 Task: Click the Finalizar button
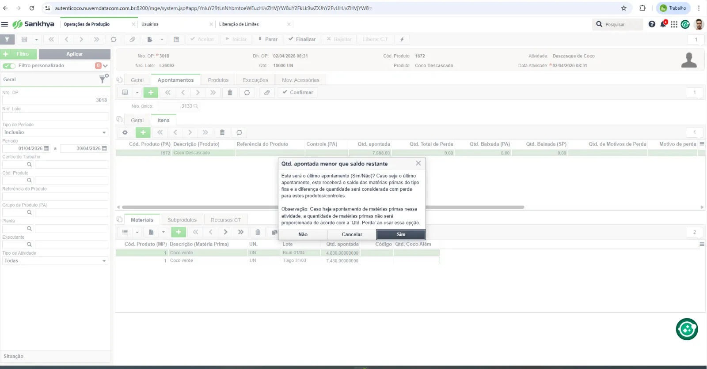302,39
